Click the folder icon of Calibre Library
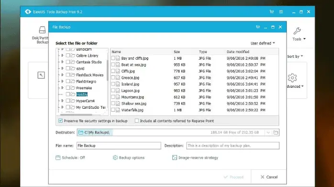 tap(73, 56)
